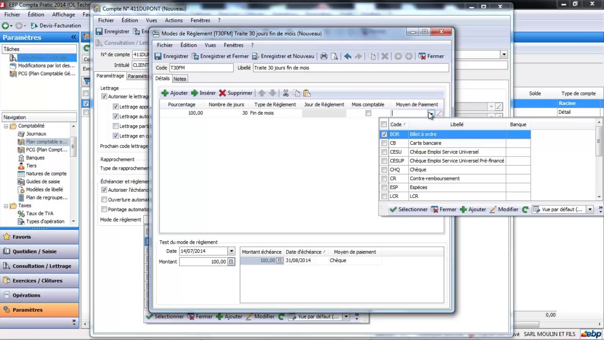Open the Fenêtres menu in payment mode window
This screenshot has width=604, height=340.
(x=234, y=45)
